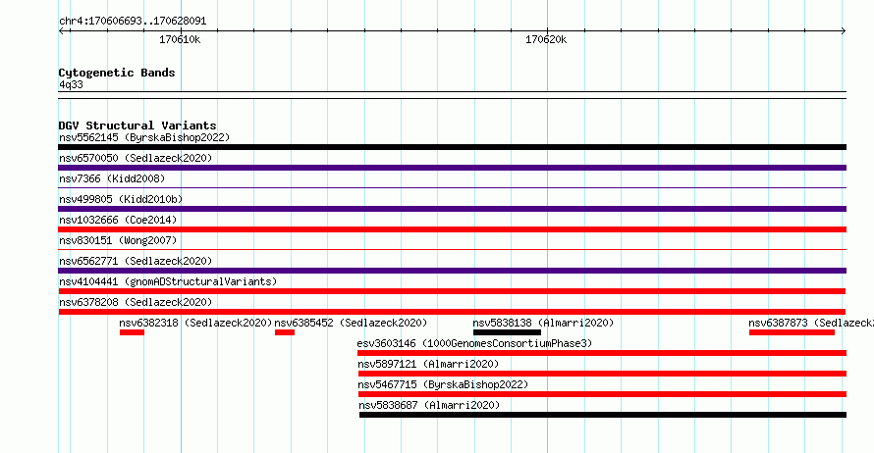Open nsv6562771 (Sedlazeck2020) variant label
Screen dimensions: 874x453
[136, 261]
